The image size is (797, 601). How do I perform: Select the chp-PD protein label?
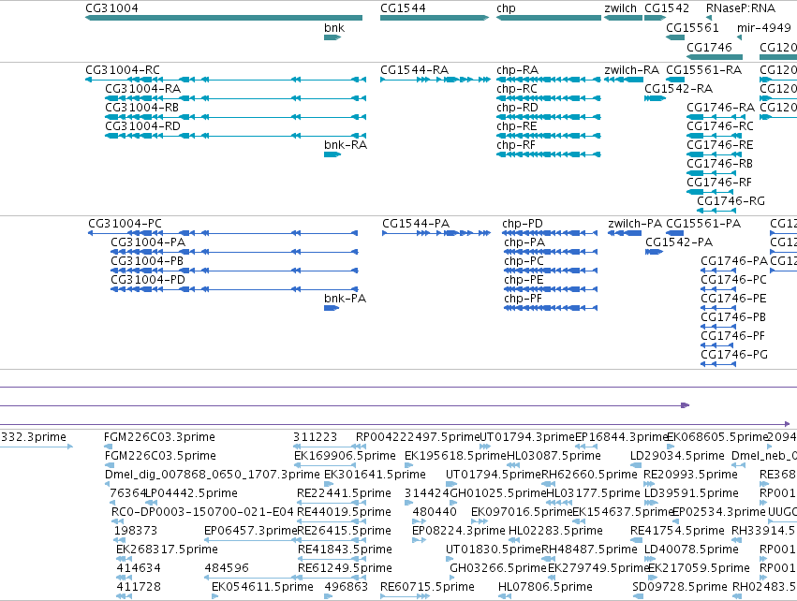tap(523, 224)
